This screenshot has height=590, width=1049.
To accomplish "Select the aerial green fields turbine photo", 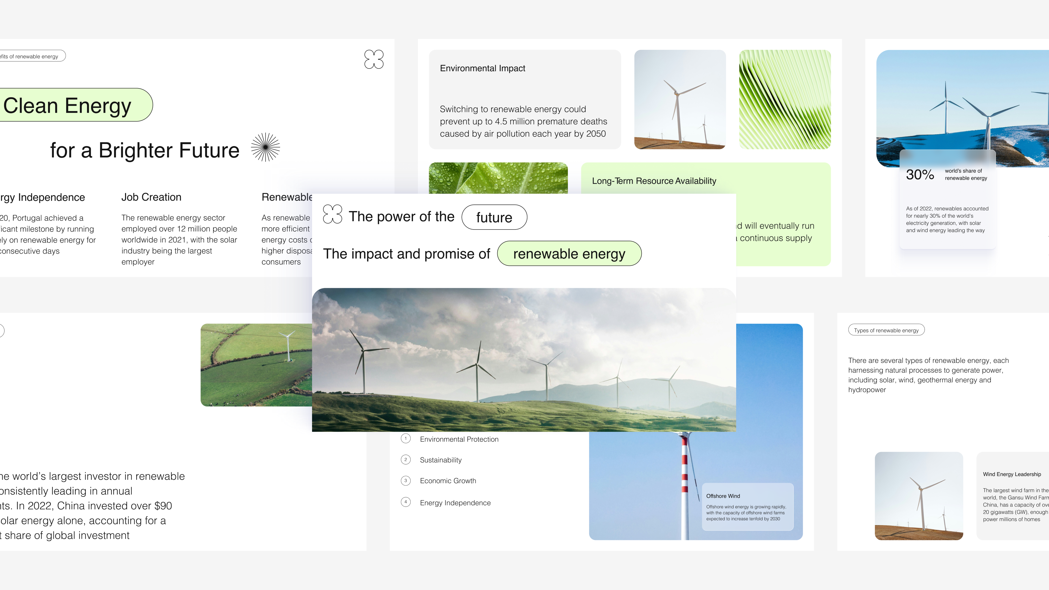I will click(x=257, y=365).
